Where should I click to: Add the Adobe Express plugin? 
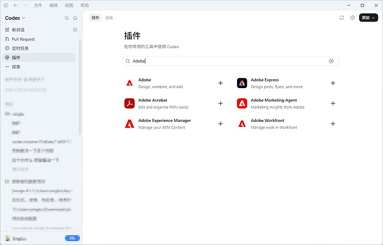coord(333,83)
